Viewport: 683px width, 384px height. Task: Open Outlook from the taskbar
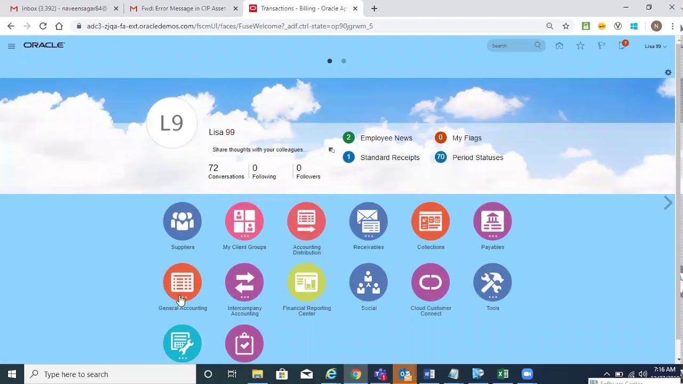tap(404, 374)
